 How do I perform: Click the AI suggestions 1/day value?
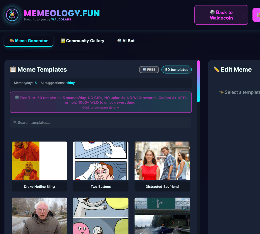pyautogui.click(x=70, y=83)
